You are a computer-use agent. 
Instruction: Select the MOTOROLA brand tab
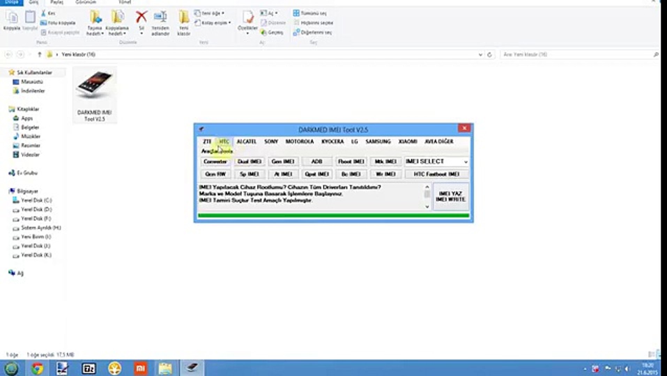pyautogui.click(x=299, y=141)
